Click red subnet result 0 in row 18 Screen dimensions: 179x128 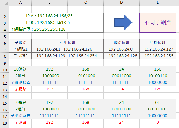158,122
